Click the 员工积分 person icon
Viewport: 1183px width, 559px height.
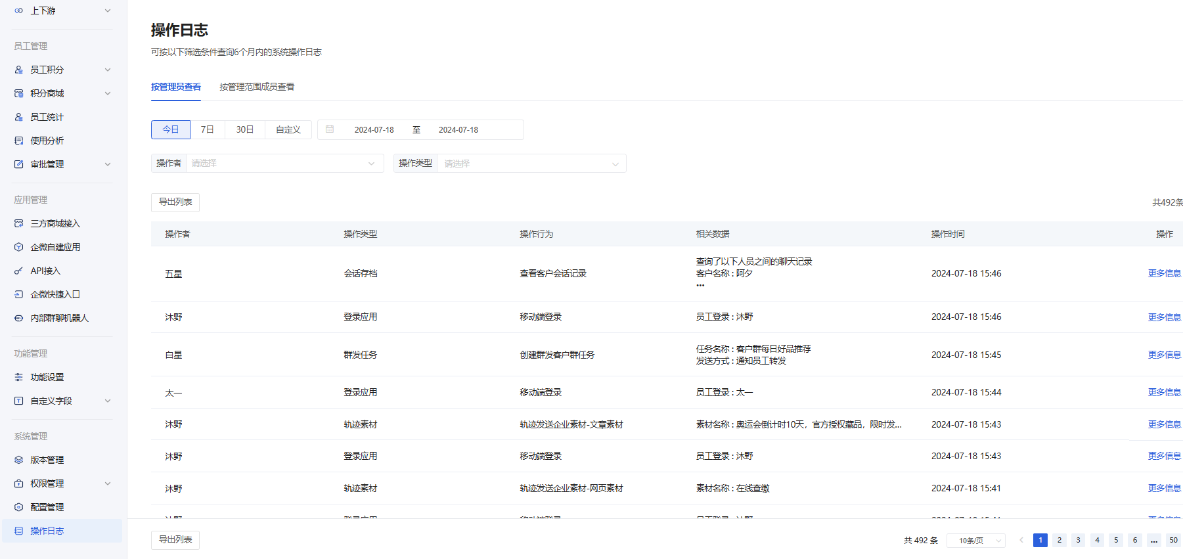(x=18, y=70)
